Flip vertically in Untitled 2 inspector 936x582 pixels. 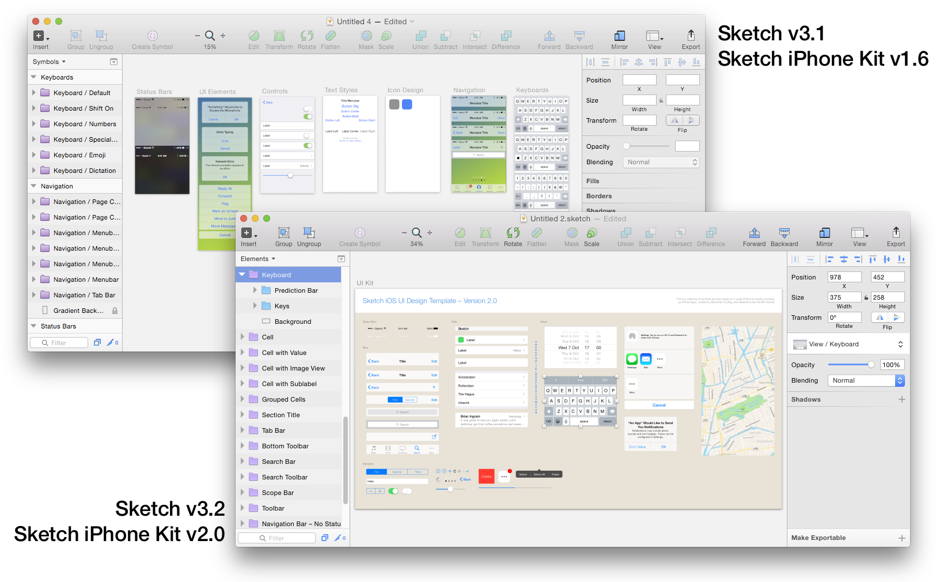point(896,318)
